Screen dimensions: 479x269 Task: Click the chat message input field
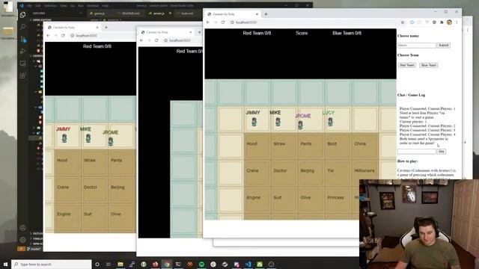(x=417, y=151)
